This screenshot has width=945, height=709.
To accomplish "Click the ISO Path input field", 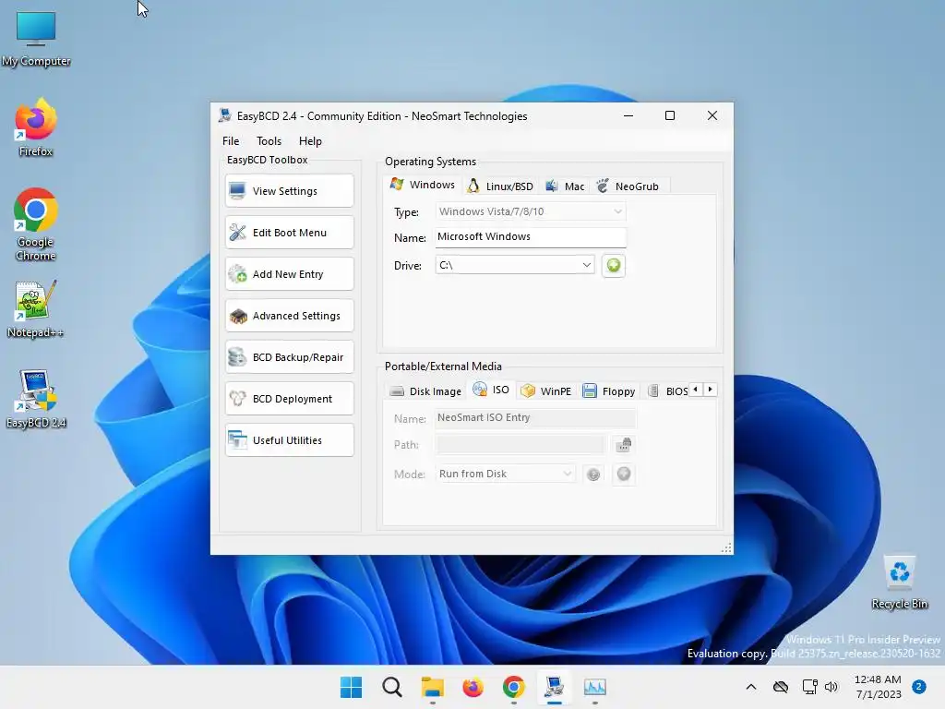I will point(520,445).
